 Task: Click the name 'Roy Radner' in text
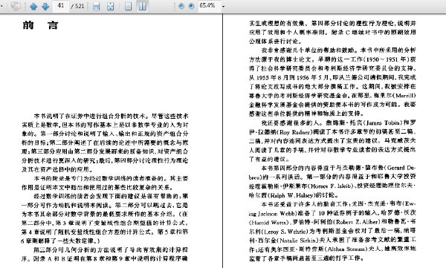pos(295,132)
